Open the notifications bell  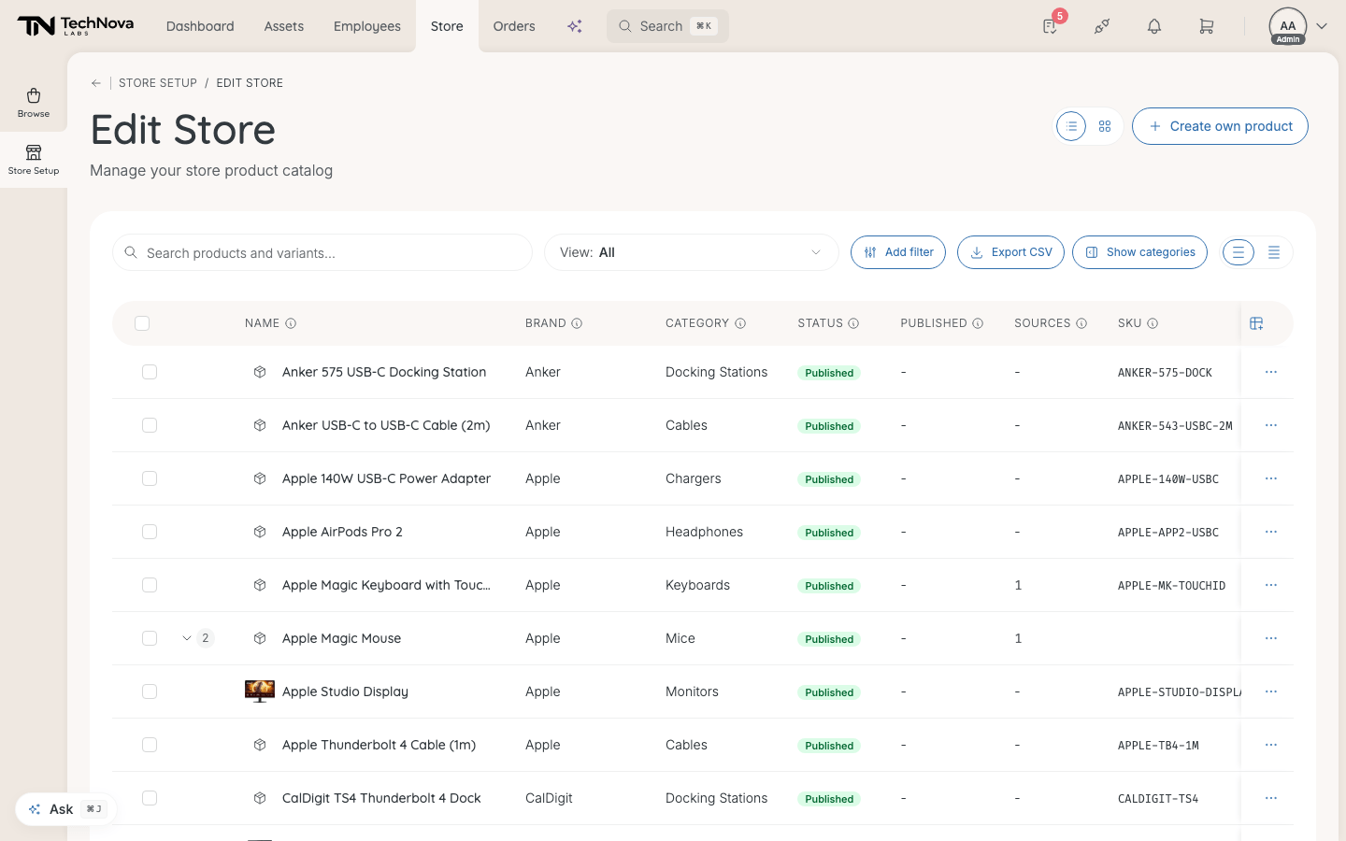(x=1154, y=26)
